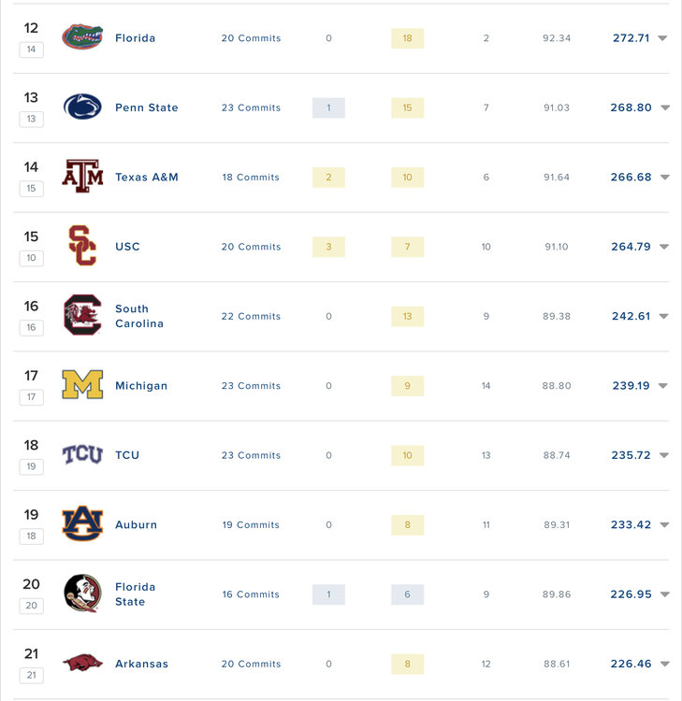Image resolution: width=682 pixels, height=701 pixels.
Task: View Texas A&M's 18 Commits
Action: [251, 178]
